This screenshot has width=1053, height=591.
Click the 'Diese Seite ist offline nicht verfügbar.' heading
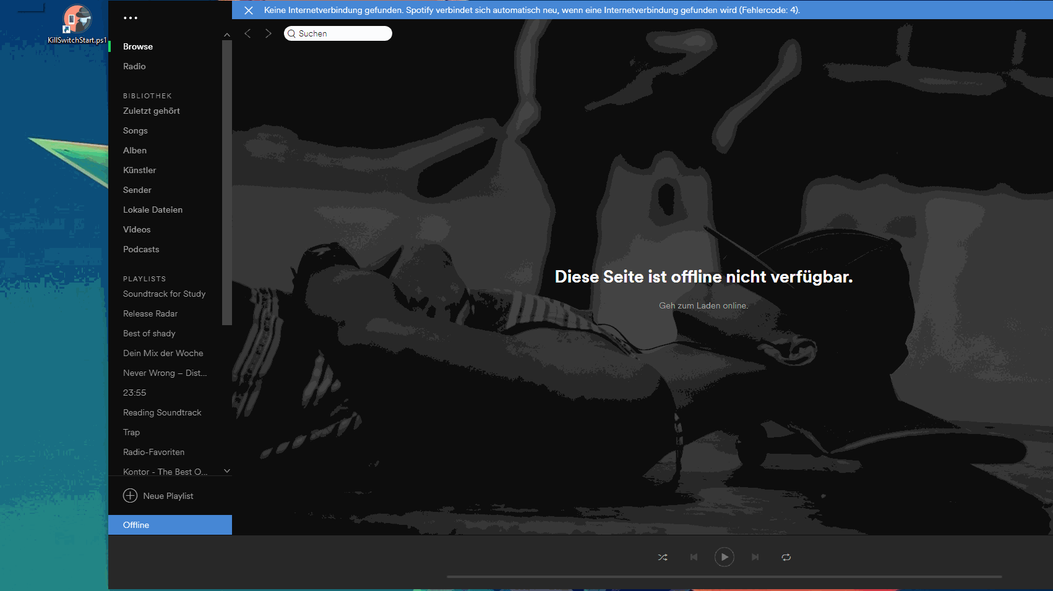[x=703, y=277]
